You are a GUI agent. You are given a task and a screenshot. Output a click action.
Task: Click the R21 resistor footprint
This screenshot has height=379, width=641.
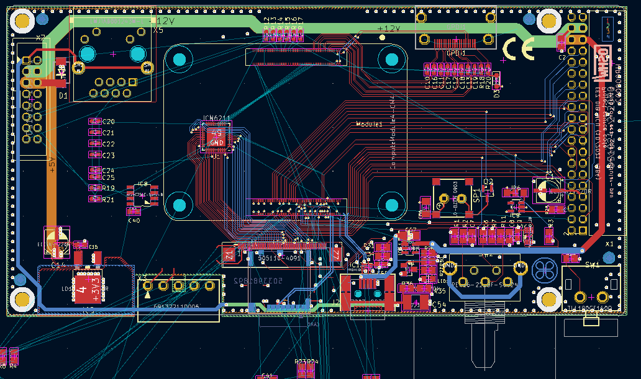(x=94, y=199)
